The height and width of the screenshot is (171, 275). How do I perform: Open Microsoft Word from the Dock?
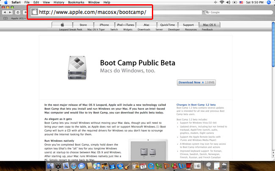(x=182, y=166)
